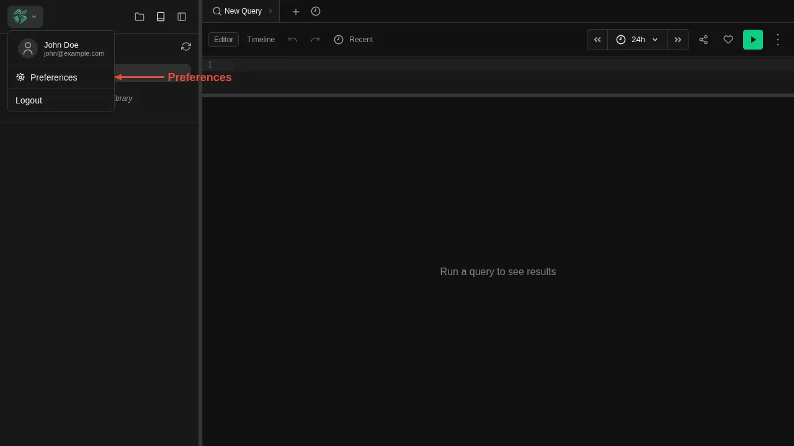This screenshot has width=794, height=446.
Task: Favorite the query with heart icon
Action: pyautogui.click(x=728, y=40)
